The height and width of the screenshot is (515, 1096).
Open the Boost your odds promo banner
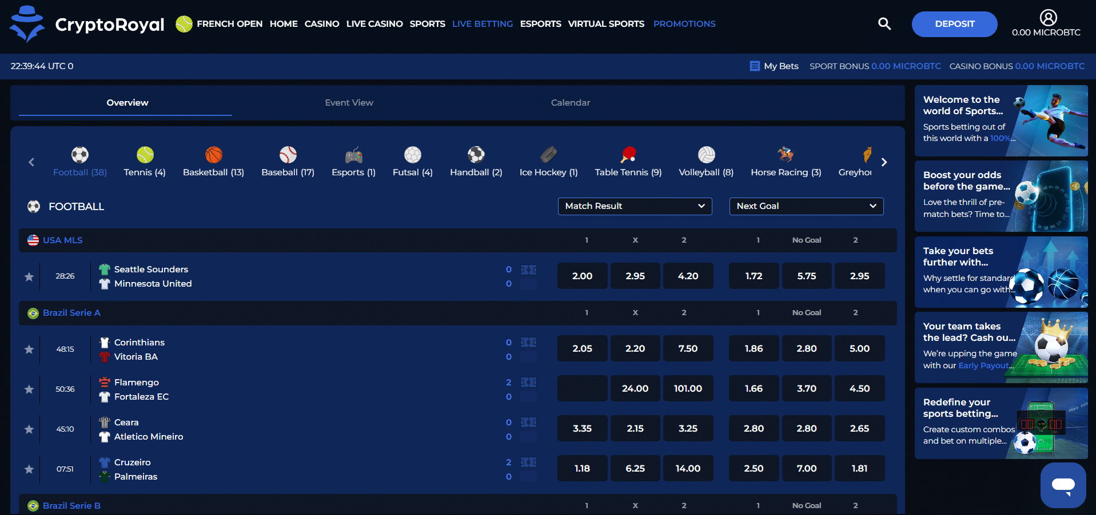point(1001,196)
